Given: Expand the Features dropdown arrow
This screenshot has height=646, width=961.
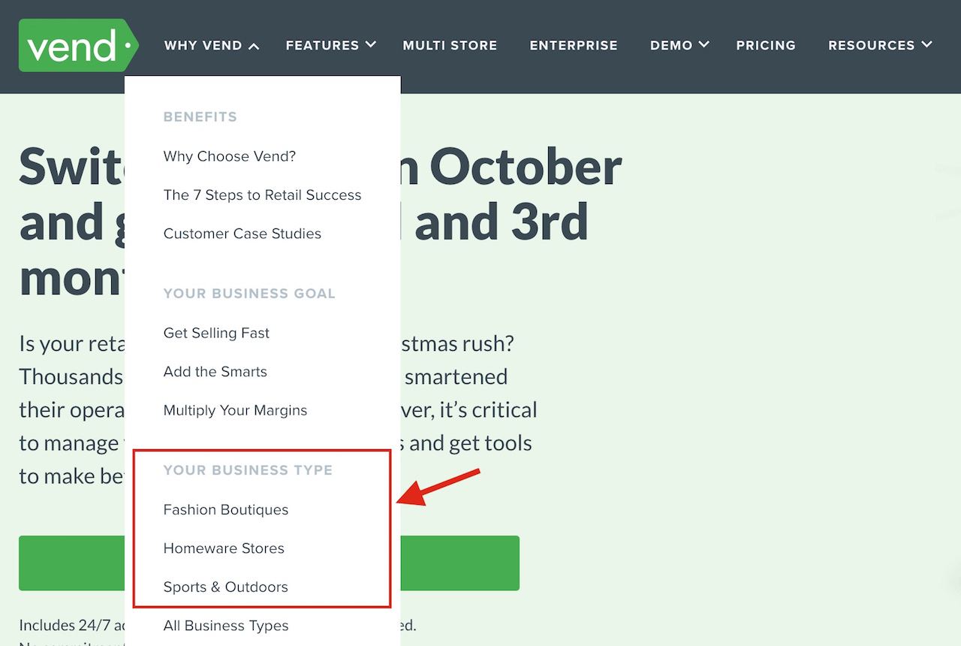Looking at the screenshot, I should pos(371,45).
